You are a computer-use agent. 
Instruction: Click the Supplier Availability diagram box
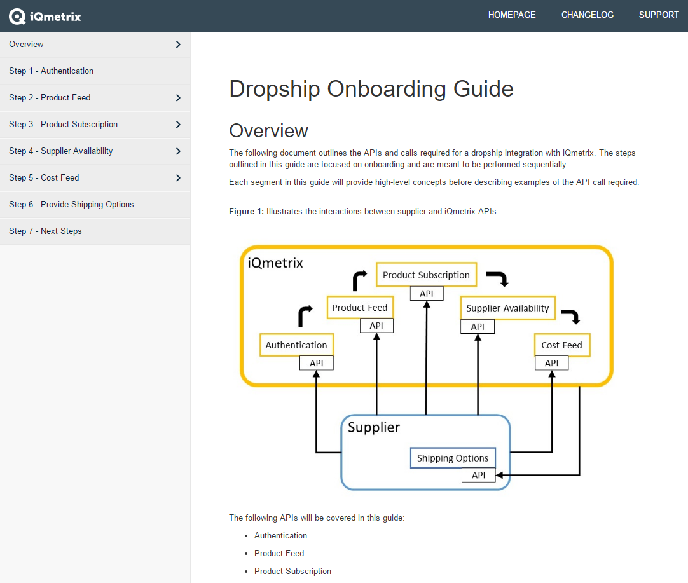507,308
